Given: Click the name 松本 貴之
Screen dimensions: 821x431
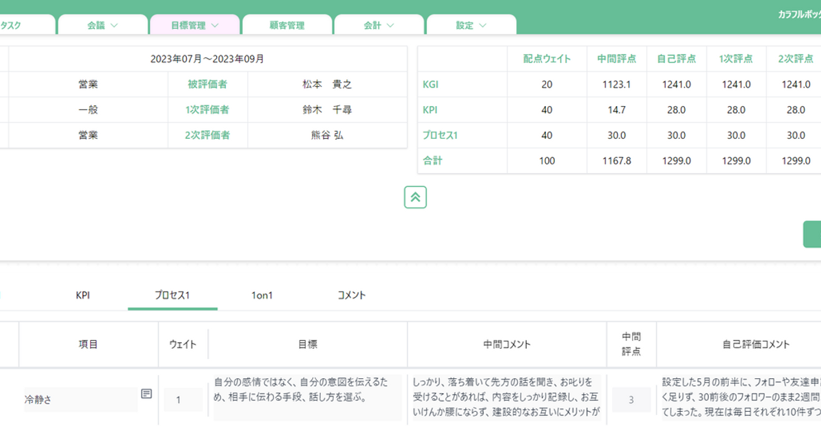Looking at the screenshot, I should (327, 84).
